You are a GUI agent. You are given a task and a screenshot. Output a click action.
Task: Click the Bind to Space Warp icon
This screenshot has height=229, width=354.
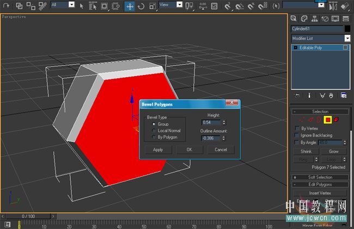point(42,5)
